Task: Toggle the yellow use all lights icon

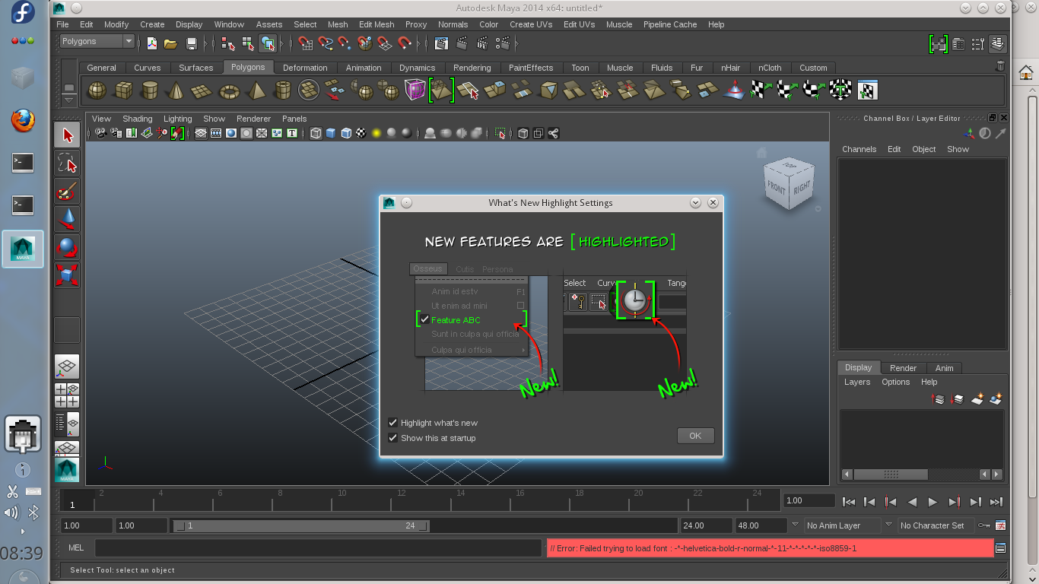Action: 376,133
